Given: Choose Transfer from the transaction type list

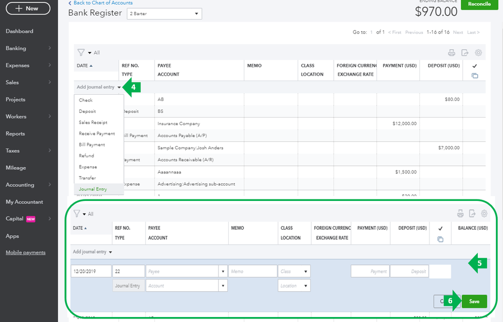Looking at the screenshot, I should point(87,178).
